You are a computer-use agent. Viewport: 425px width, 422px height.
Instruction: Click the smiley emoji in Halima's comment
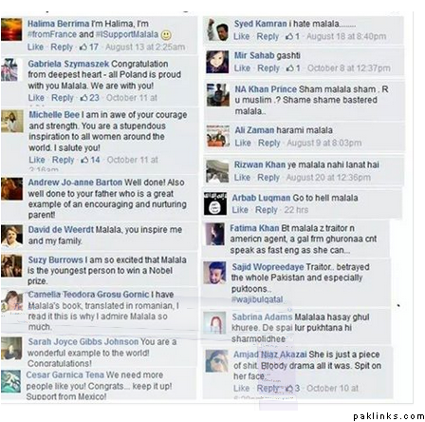(x=166, y=35)
